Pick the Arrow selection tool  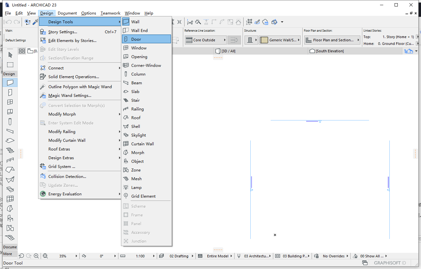point(10,55)
